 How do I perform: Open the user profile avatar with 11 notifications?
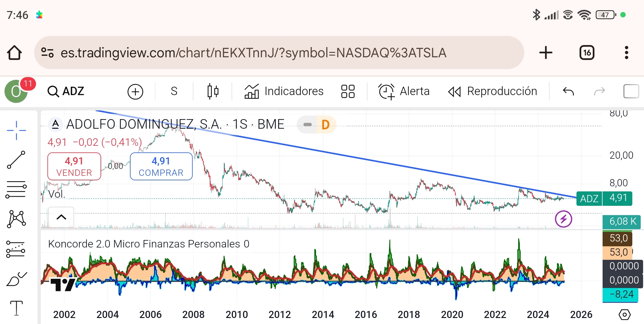(x=17, y=91)
